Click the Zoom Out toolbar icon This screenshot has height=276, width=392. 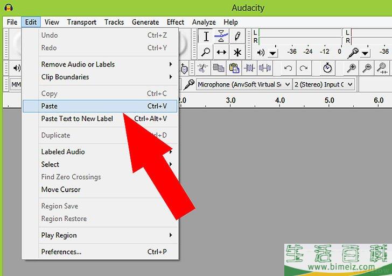(x=367, y=68)
